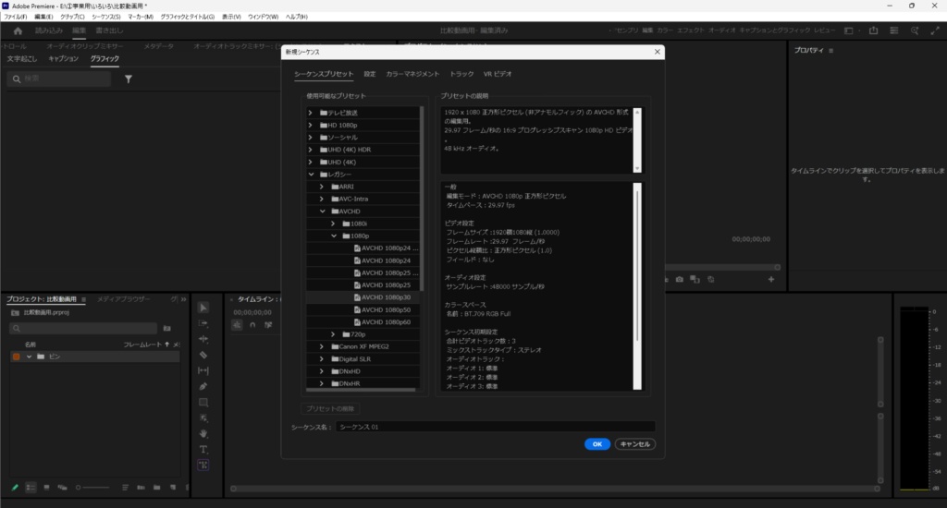
Task: Open the シーケンス(S) menu
Action: 105,17
